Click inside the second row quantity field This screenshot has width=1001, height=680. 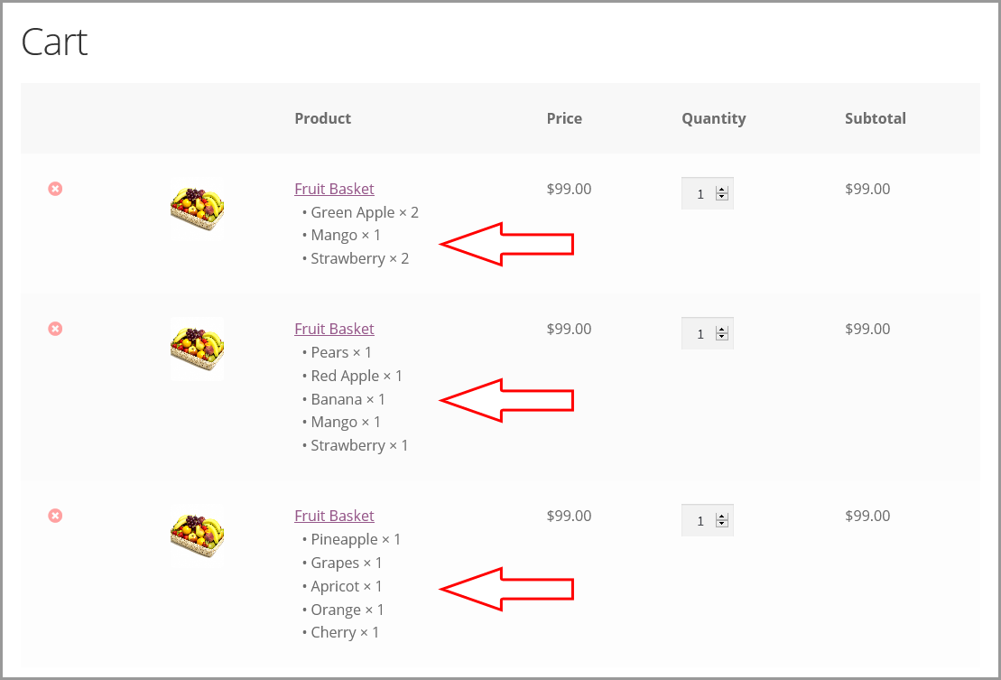click(702, 332)
